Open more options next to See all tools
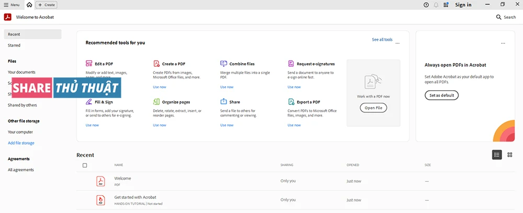This screenshot has width=523, height=213. (x=397, y=43)
